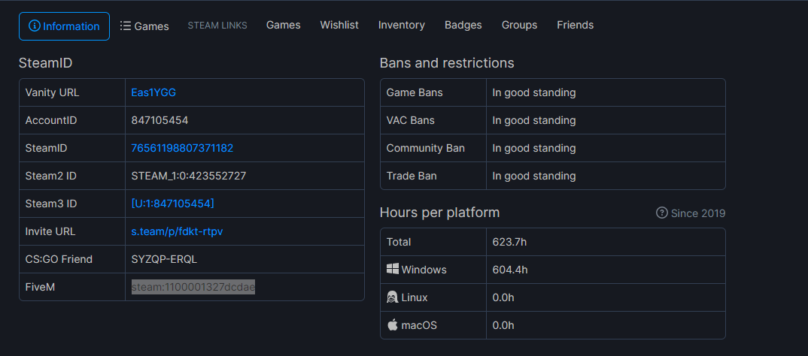Open the Groups Steam link

tap(519, 25)
